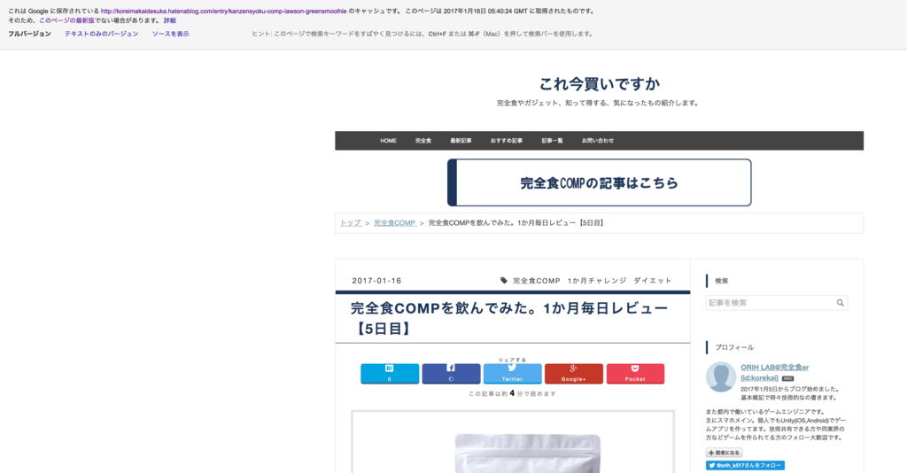907x473 pixels.
Task: Click the tag icon beside 完全食COMP category
Action: 504,281
